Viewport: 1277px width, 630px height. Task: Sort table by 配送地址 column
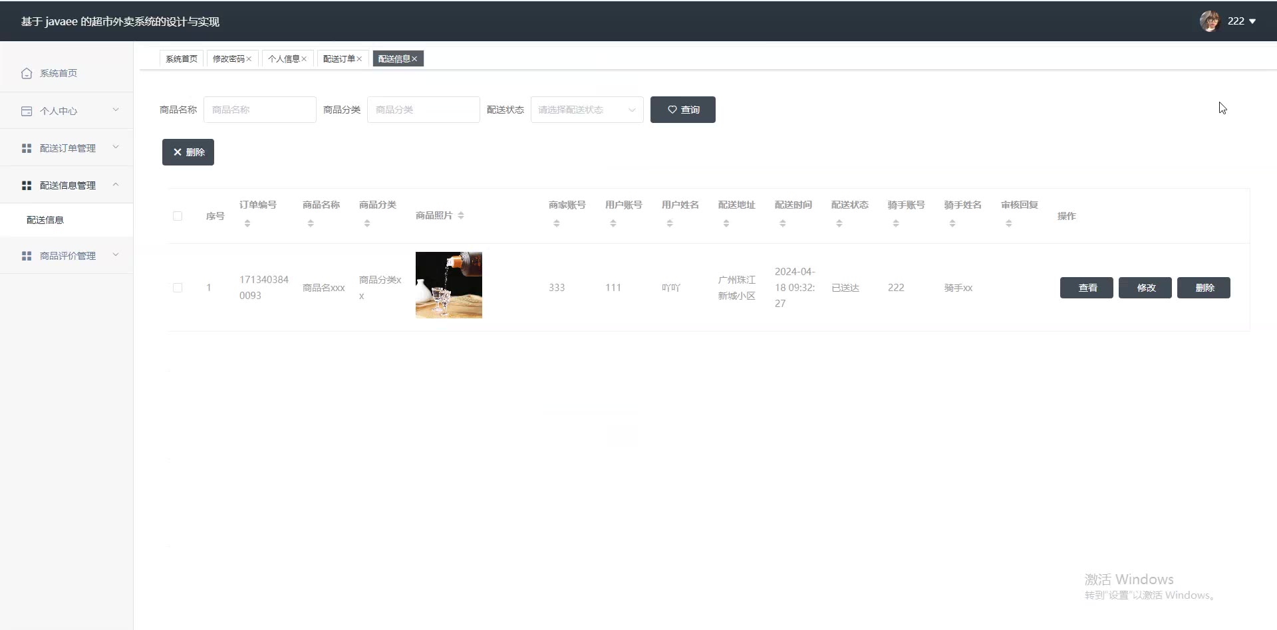click(x=726, y=223)
